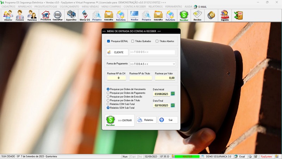Click the Sair button
This screenshot has height=159, width=282.
(x=168, y=120)
